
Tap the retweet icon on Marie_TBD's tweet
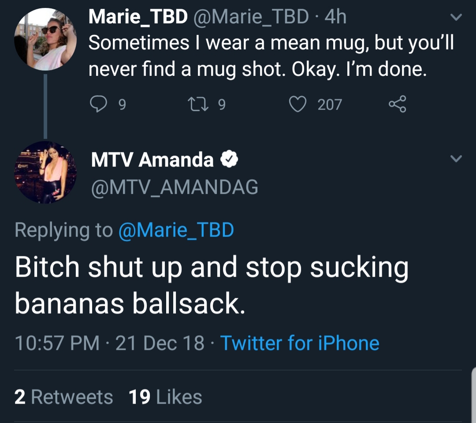point(198,104)
